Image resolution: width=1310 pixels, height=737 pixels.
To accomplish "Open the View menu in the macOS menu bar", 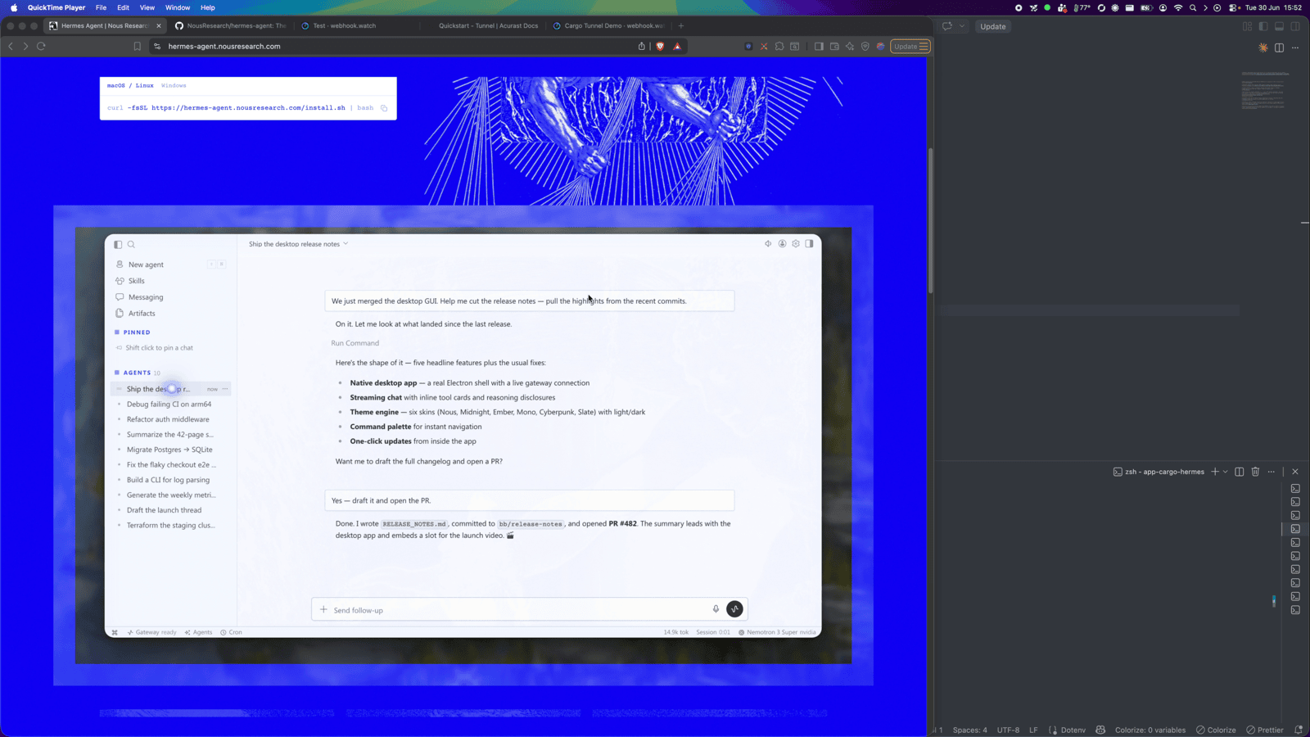I will pos(147,7).
